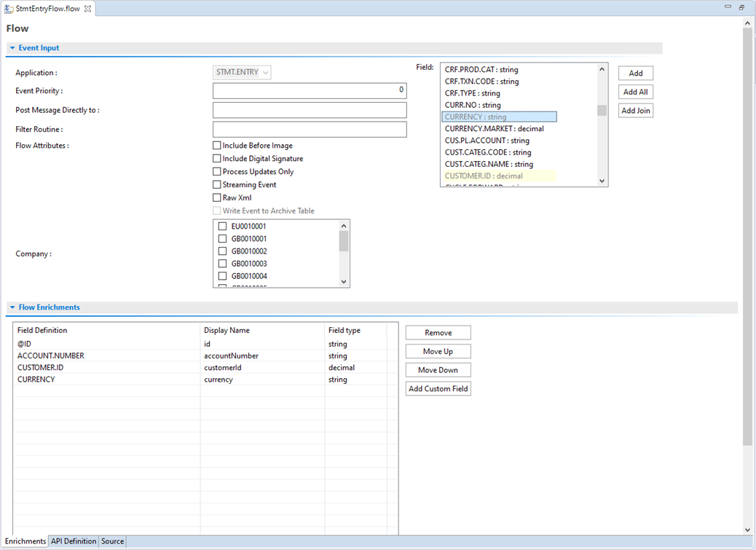Screen dimensions: 756x550
Task: Enable Include Before Image checkbox
Action: tap(217, 146)
